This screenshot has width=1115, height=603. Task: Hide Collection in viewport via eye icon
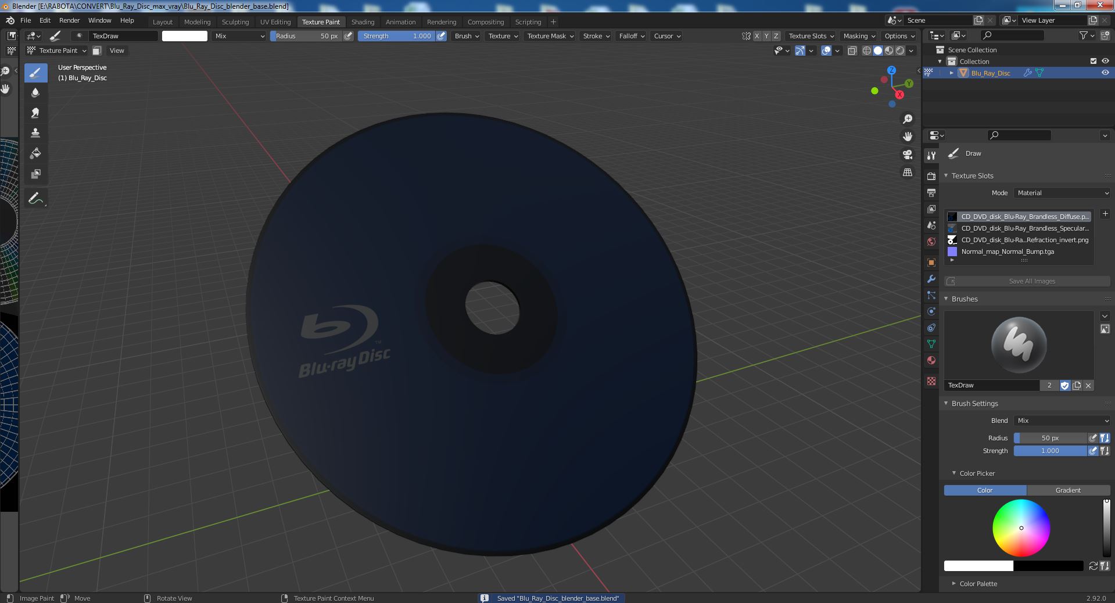point(1105,61)
